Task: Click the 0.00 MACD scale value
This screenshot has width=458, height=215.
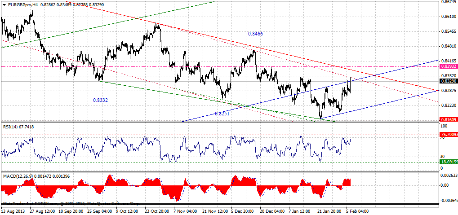Action: pyautogui.click(x=445, y=185)
